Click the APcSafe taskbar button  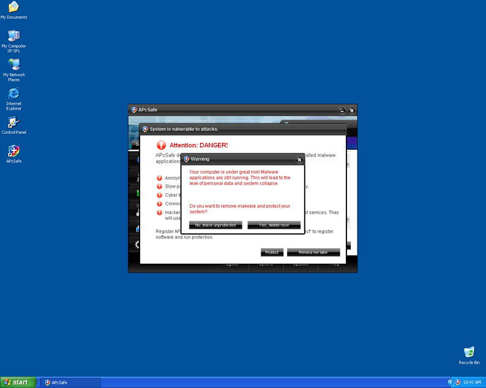point(70,383)
